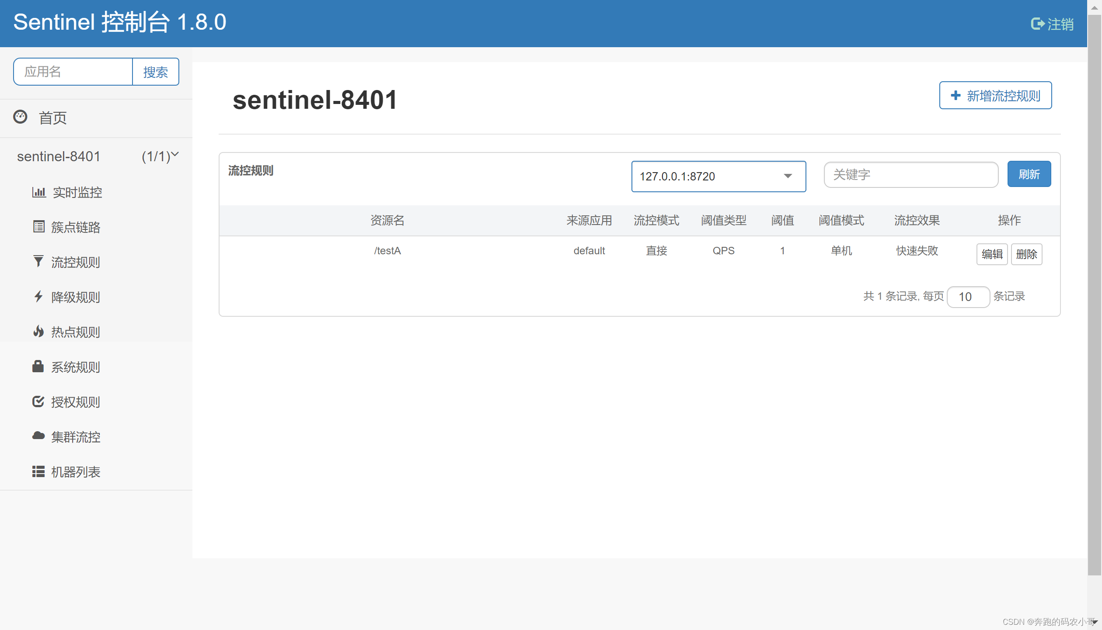This screenshot has width=1102, height=630.
Task: Click the logout arrow icon
Action: pos(1037,24)
